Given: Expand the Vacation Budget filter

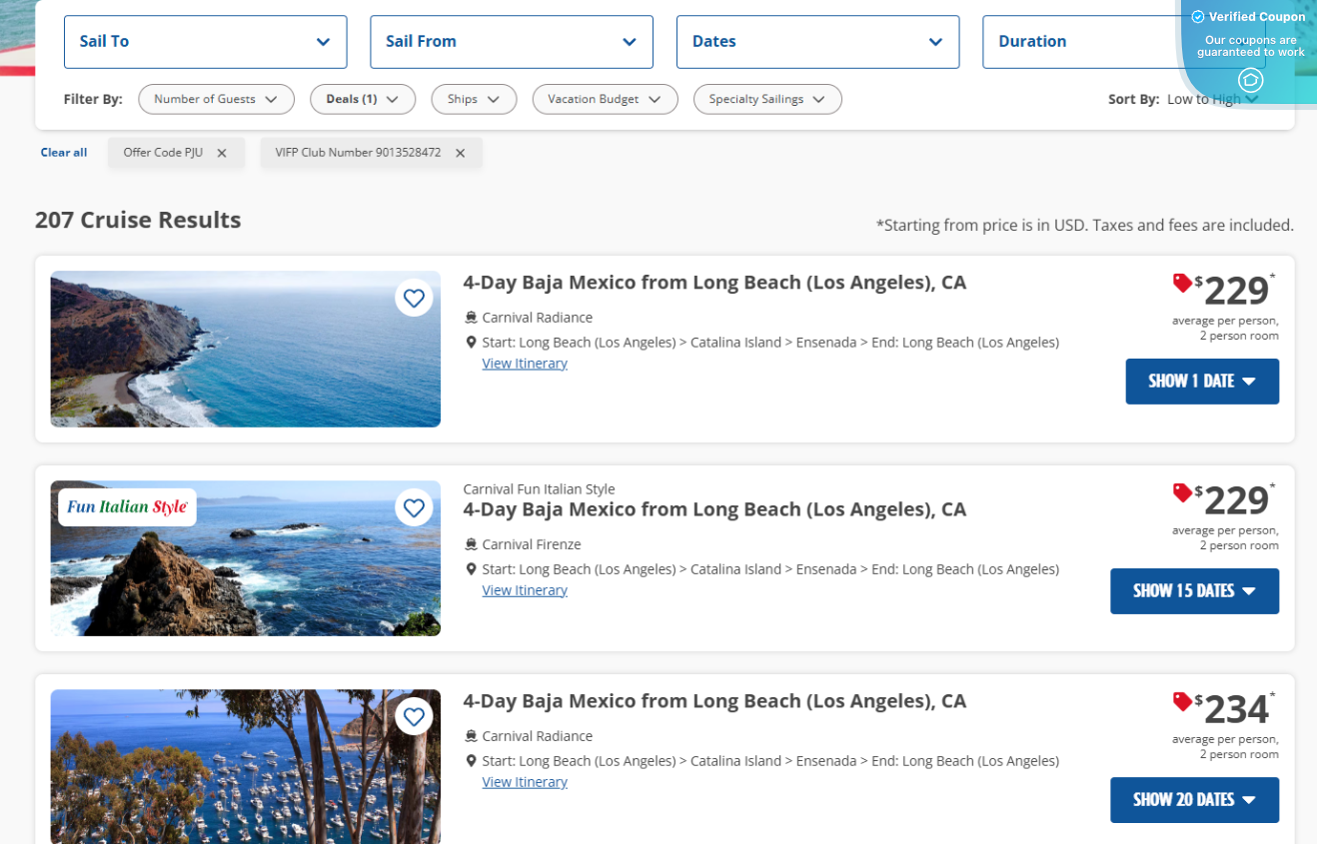Looking at the screenshot, I should point(605,99).
